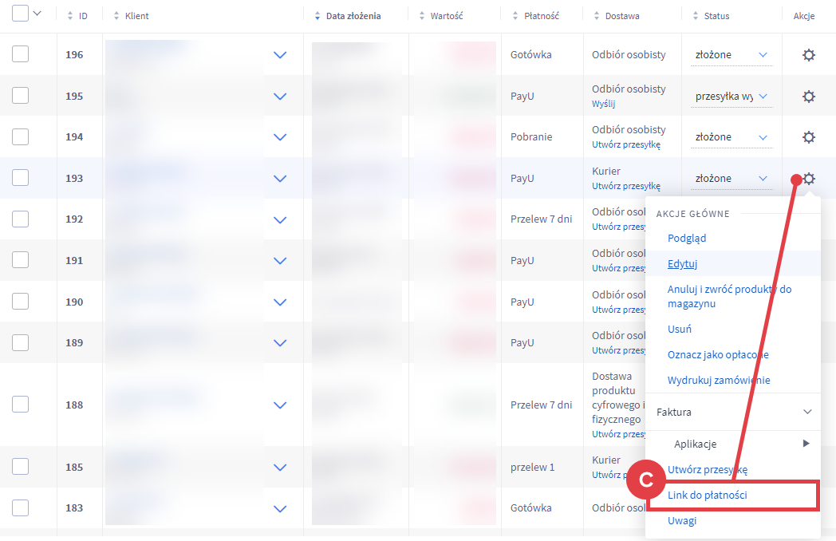Viewport: 836px width, 541px height.
Task: Click Gotówka payment cell of order 183
Action: (x=530, y=508)
